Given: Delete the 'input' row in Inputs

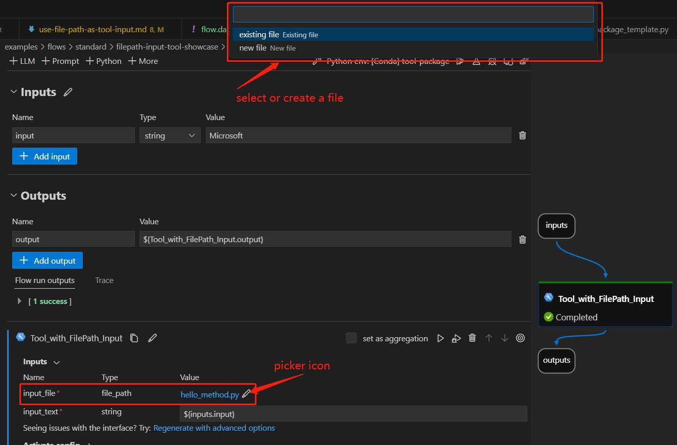Looking at the screenshot, I should 522,135.
